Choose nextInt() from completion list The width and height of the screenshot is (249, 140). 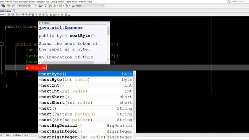coord(86,86)
